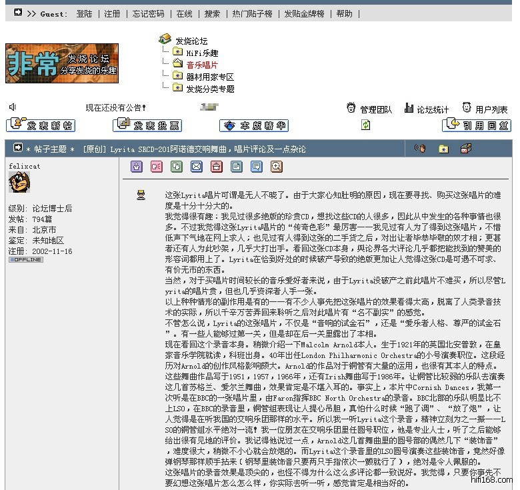Click the blue envelope email icon

(196, 167)
